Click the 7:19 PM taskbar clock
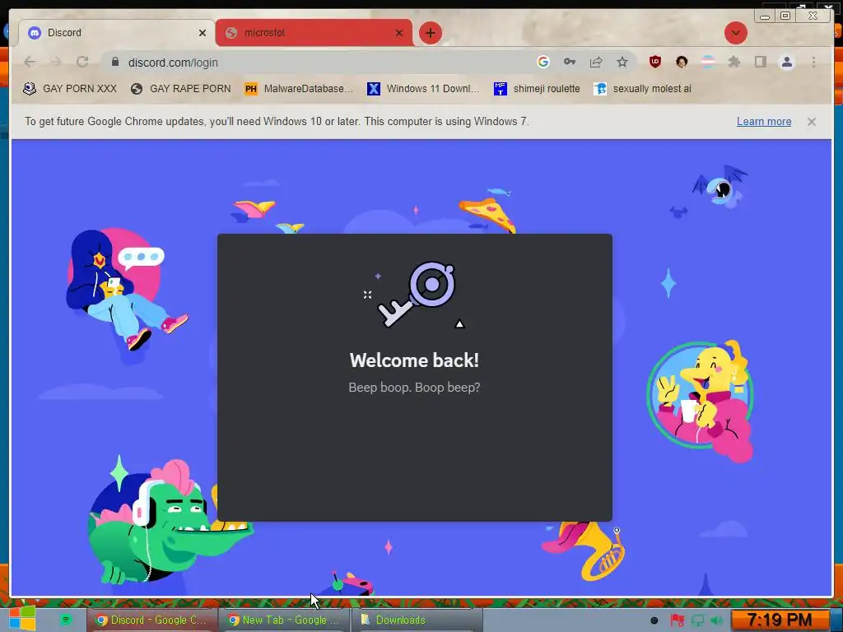Viewport: 843px width, 632px height. click(780, 620)
